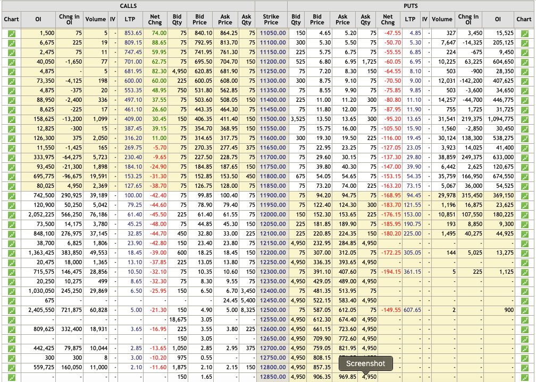The height and width of the screenshot is (382, 536).
Task: Open calls chart icon for strike 12300.00
Action: coord(11,272)
